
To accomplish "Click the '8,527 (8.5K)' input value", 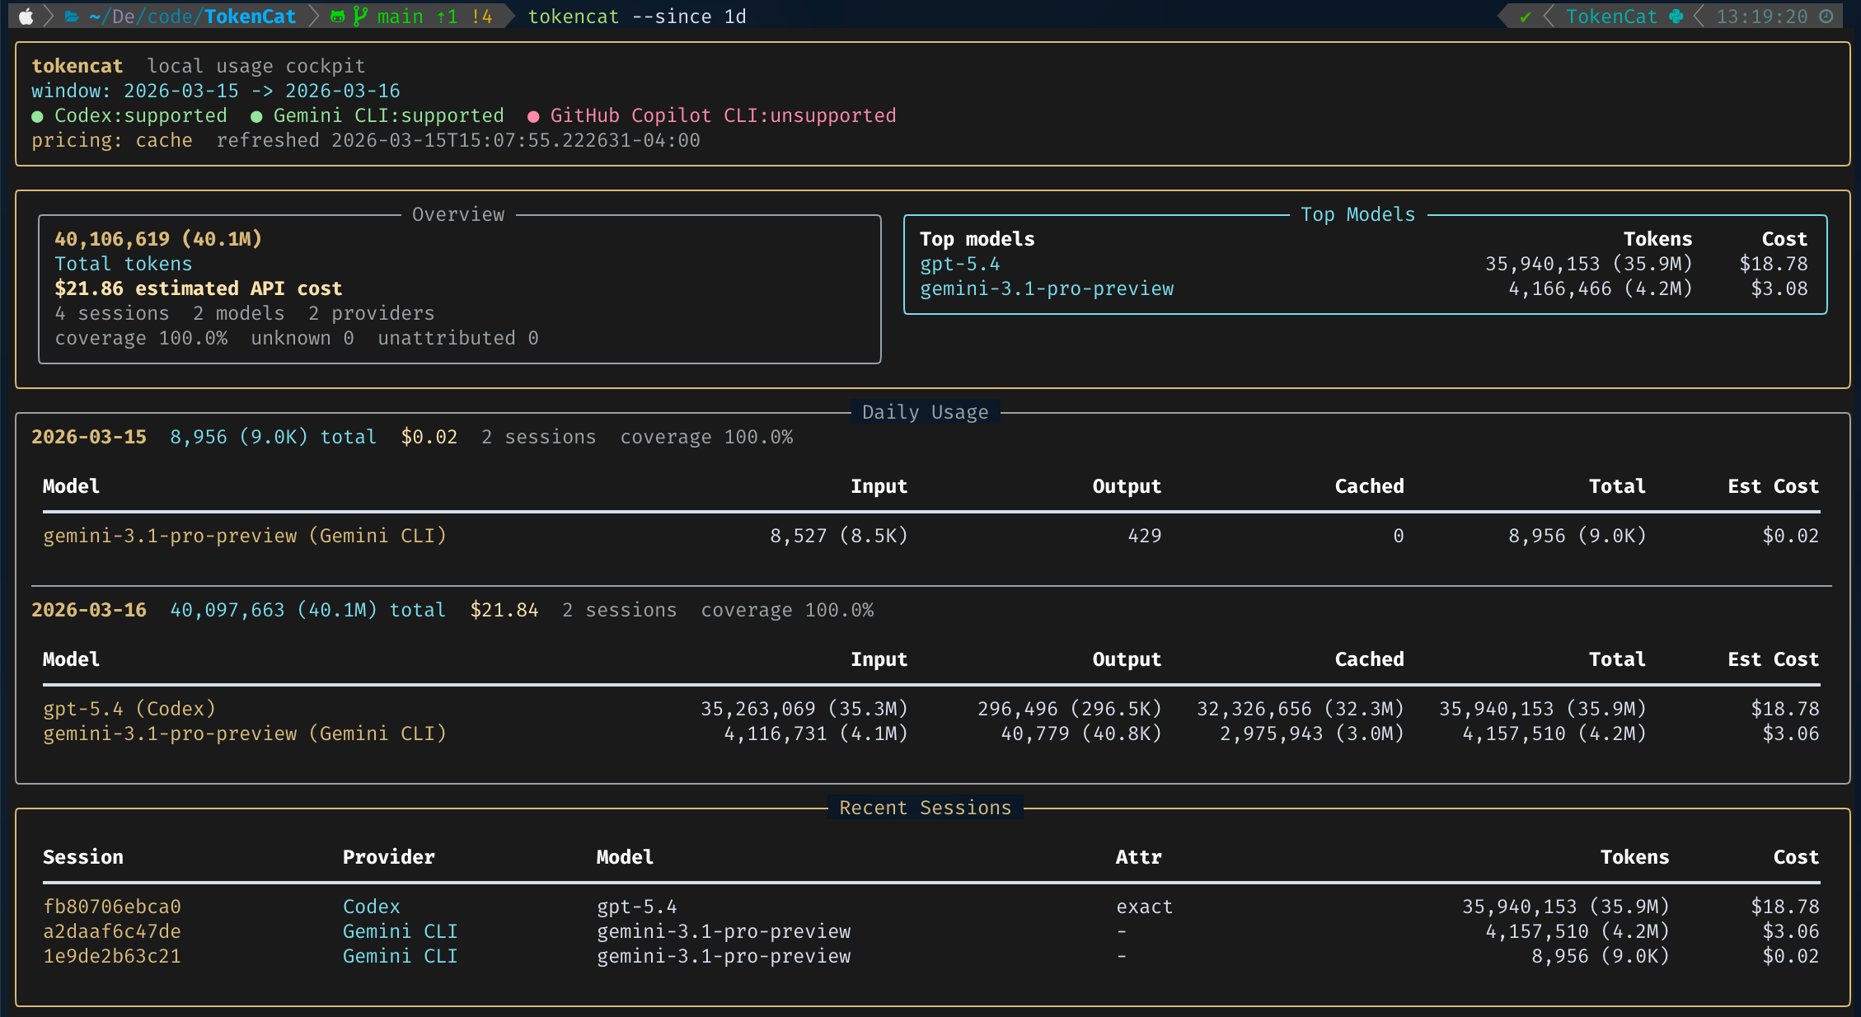I will (839, 536).
